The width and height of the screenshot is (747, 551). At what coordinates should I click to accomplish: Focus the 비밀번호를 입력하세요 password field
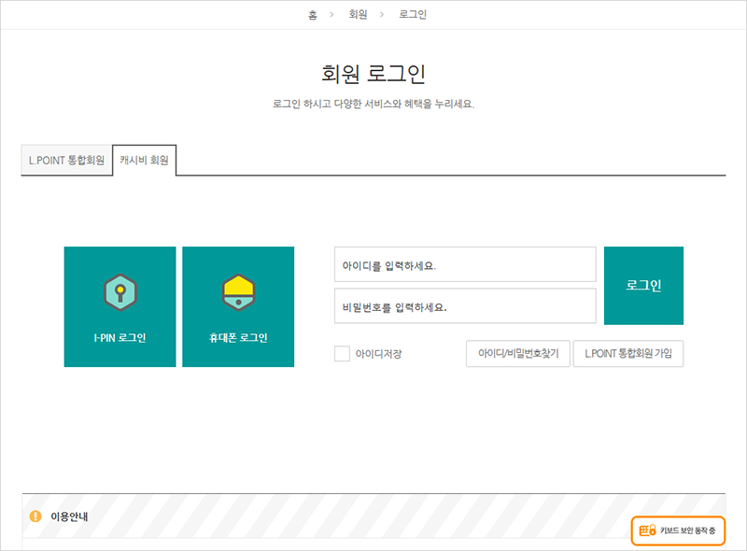[x=465, y=306]
